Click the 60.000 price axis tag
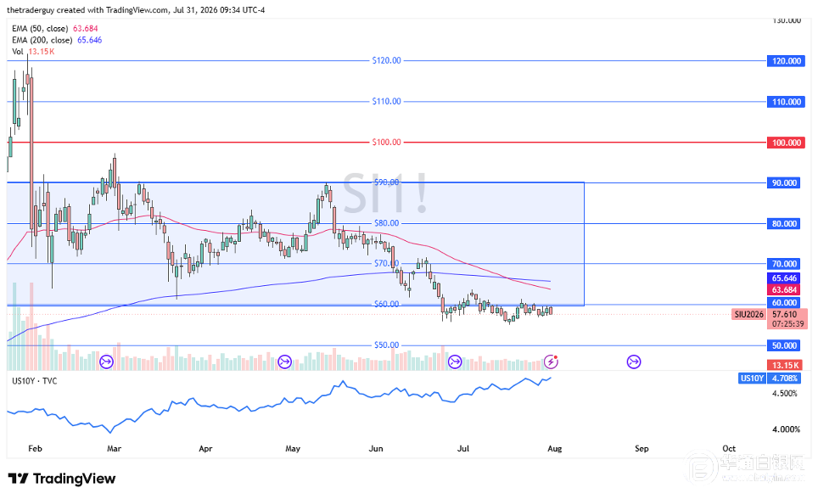 pyautogui.click(x=783, y=303)
